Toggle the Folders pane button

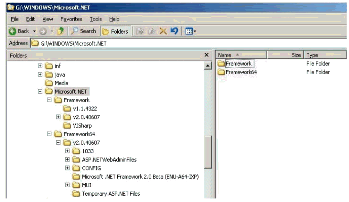115,31
